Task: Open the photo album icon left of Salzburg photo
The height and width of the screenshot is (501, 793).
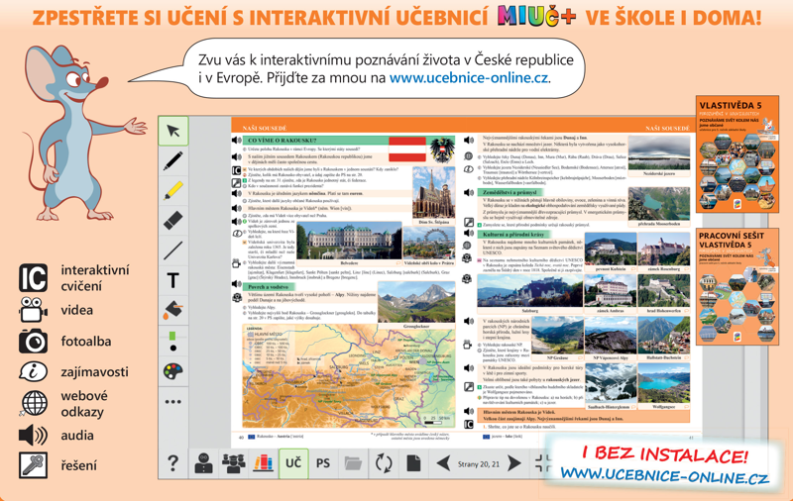Action: pyautogui.click(x=468, y=279)
